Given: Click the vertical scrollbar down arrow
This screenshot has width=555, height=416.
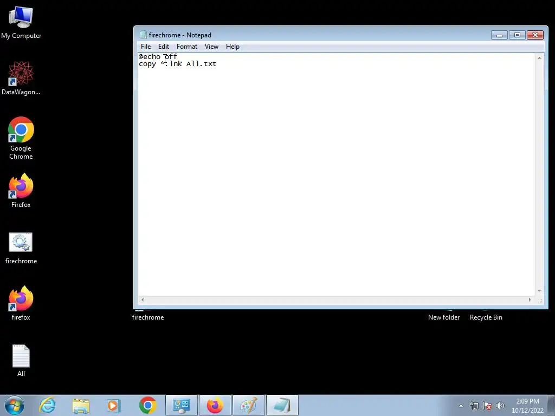Looking at the screenshot, I should click(539, 291).
